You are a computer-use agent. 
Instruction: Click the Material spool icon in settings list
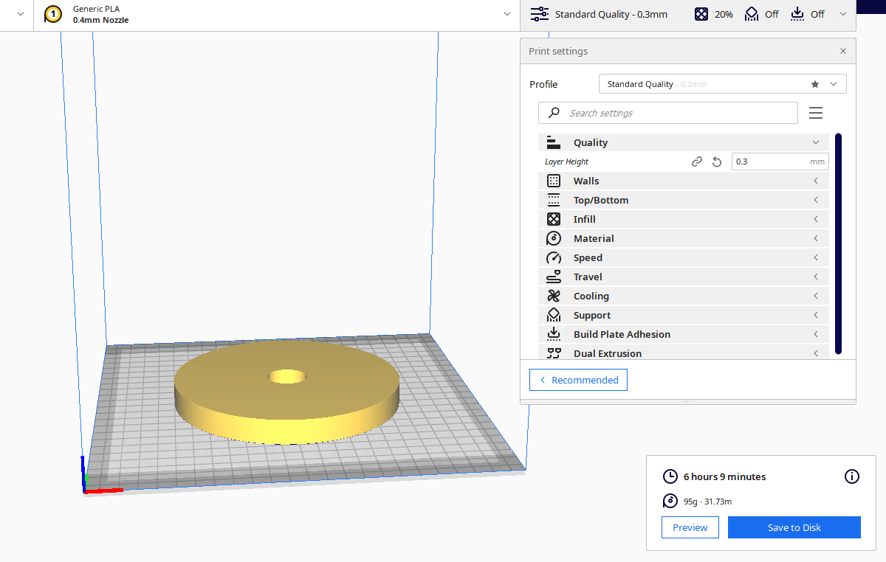tap(554, 238)
